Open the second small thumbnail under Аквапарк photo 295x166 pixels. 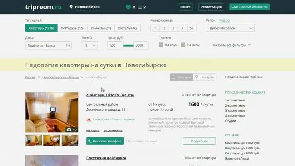(52, 140)
